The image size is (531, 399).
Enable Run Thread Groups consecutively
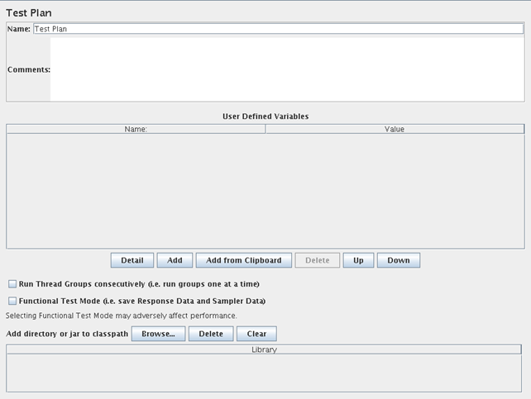12,284
